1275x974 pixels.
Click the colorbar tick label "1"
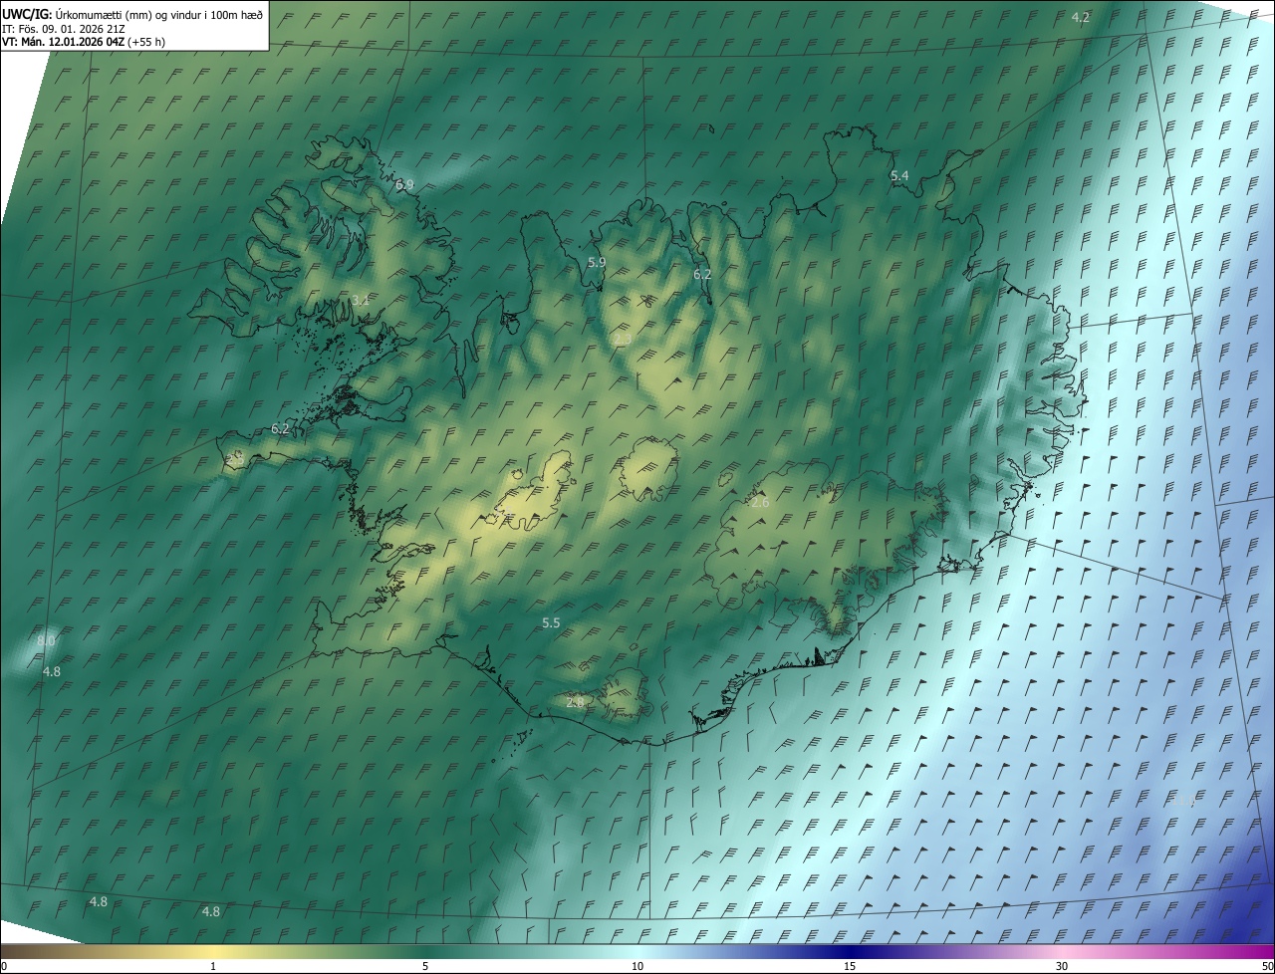pos(214,966)
